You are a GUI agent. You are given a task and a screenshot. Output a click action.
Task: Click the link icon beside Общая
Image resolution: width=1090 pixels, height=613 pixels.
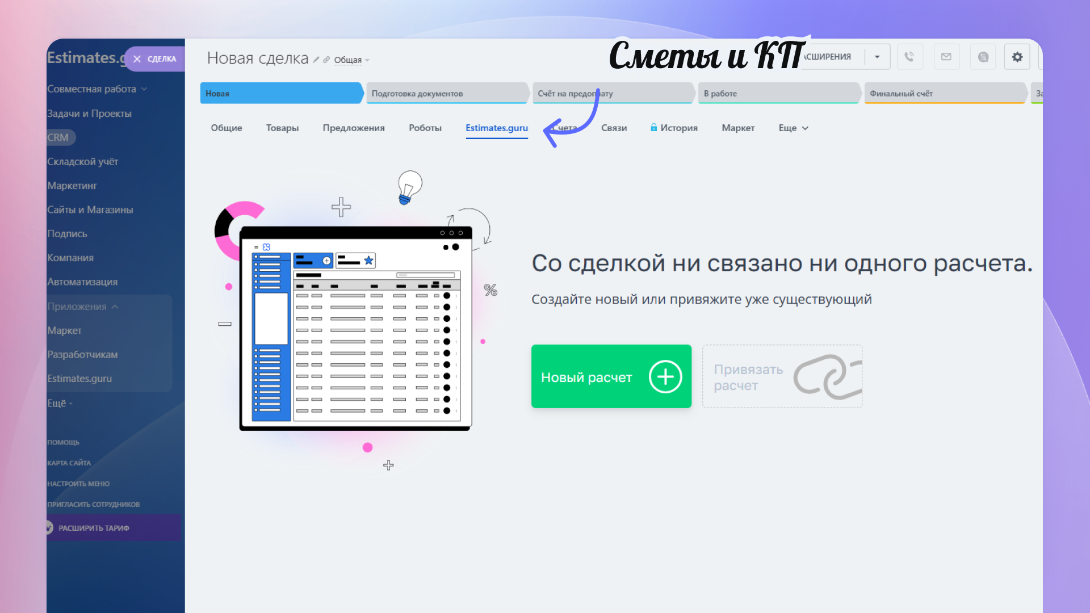(x=326, y=60)
